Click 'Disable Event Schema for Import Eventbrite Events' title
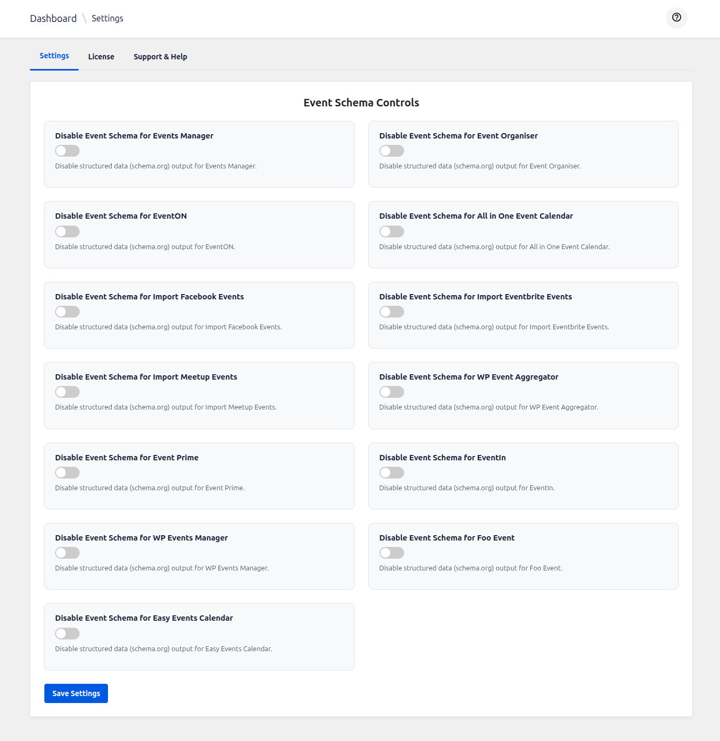720x741 pixels. pyautogui.click(x=476, y=297)
